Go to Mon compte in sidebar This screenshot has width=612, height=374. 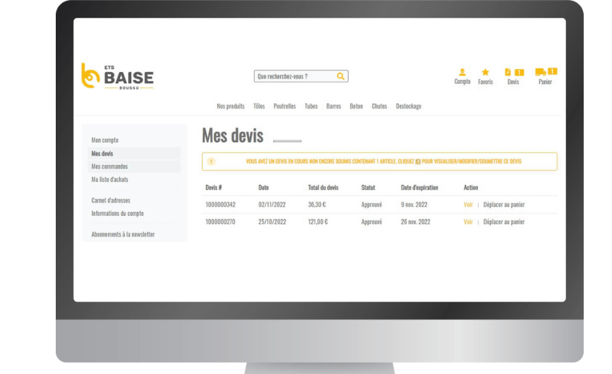104,140
